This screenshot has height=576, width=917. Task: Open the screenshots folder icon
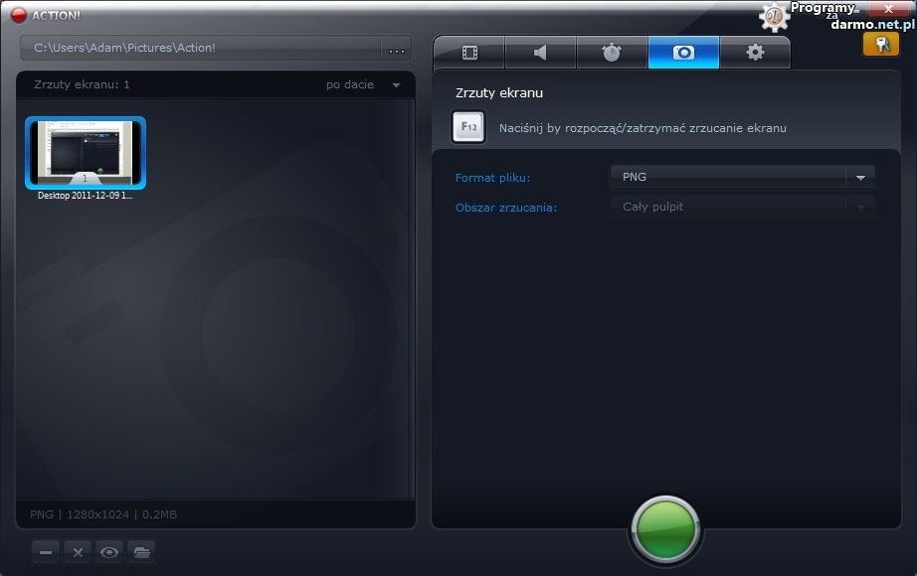[141, 552]
